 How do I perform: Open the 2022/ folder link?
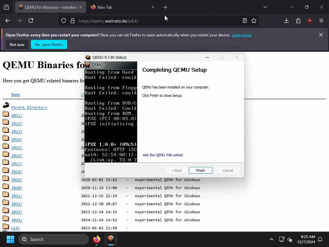point(17,204)
